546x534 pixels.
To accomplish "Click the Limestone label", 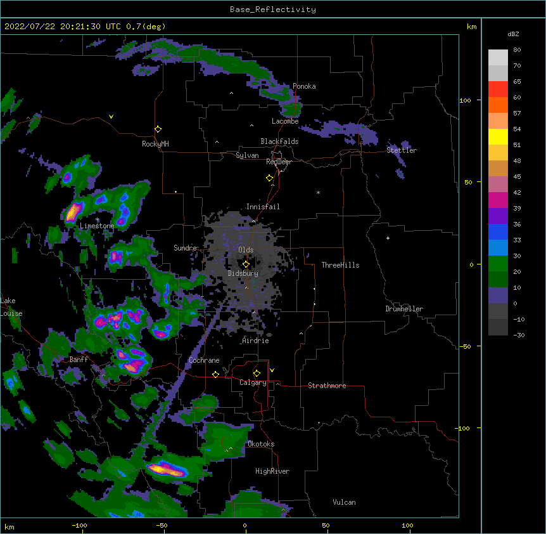I will click(x=97, y=226).
